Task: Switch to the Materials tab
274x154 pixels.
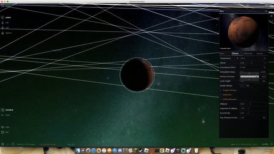Action: [248, 53]
